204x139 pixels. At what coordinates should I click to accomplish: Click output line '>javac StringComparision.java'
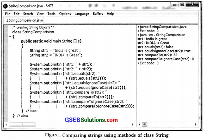coord(162,27)
